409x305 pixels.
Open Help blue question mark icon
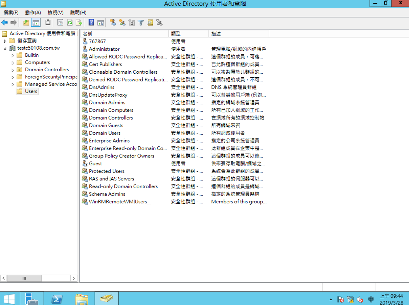click(91, 23)
